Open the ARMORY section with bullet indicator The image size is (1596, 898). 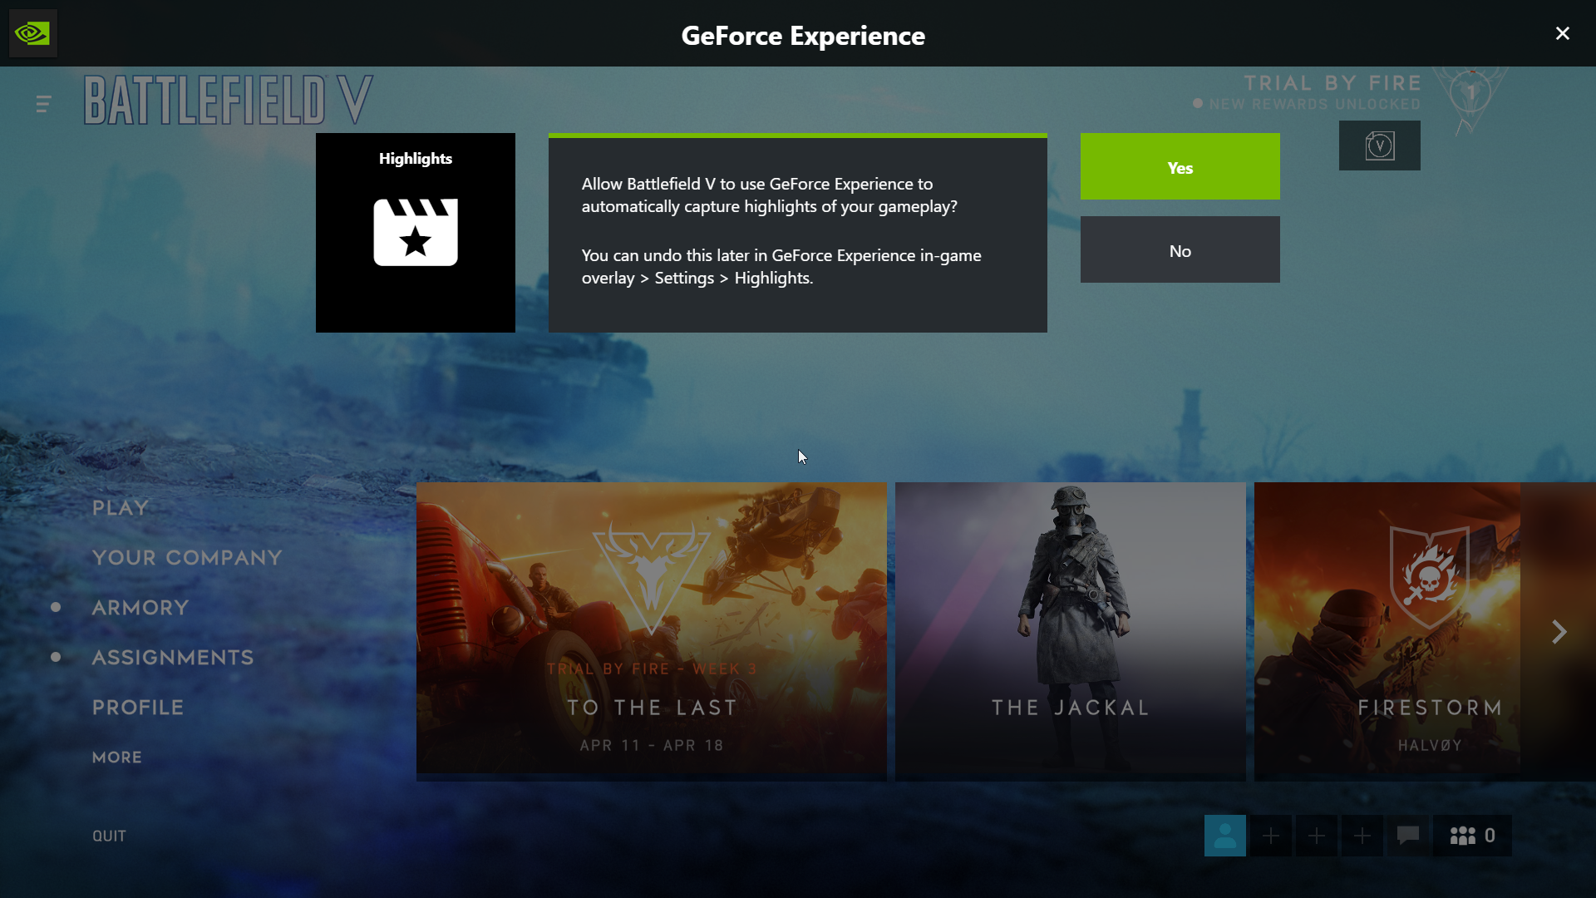tap(140, 606)
